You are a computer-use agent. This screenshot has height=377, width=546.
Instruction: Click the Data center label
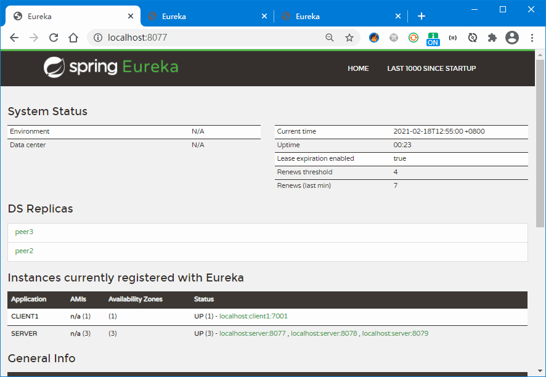tap(28, 145)
